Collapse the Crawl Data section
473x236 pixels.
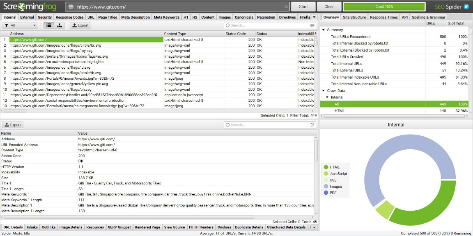click(324, 90)
